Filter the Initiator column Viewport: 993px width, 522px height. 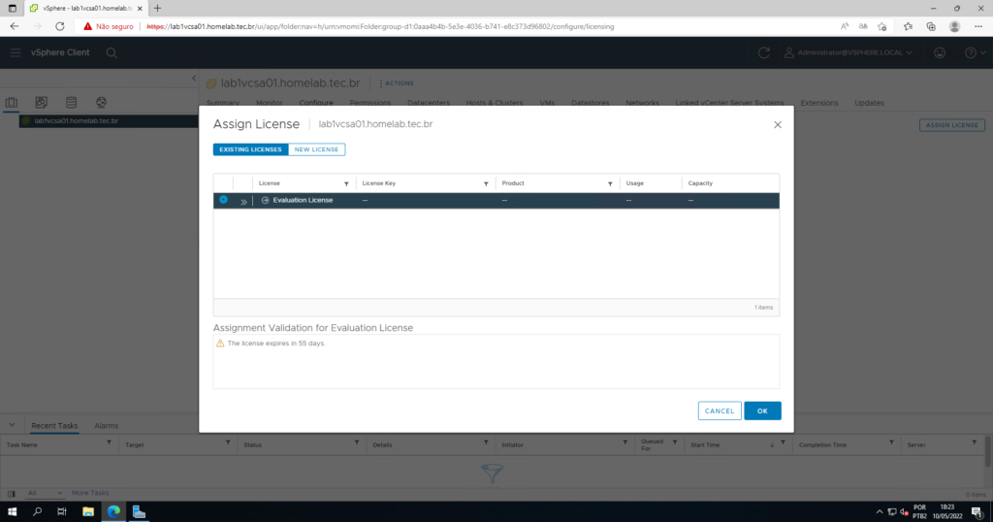tap(625, 442)
